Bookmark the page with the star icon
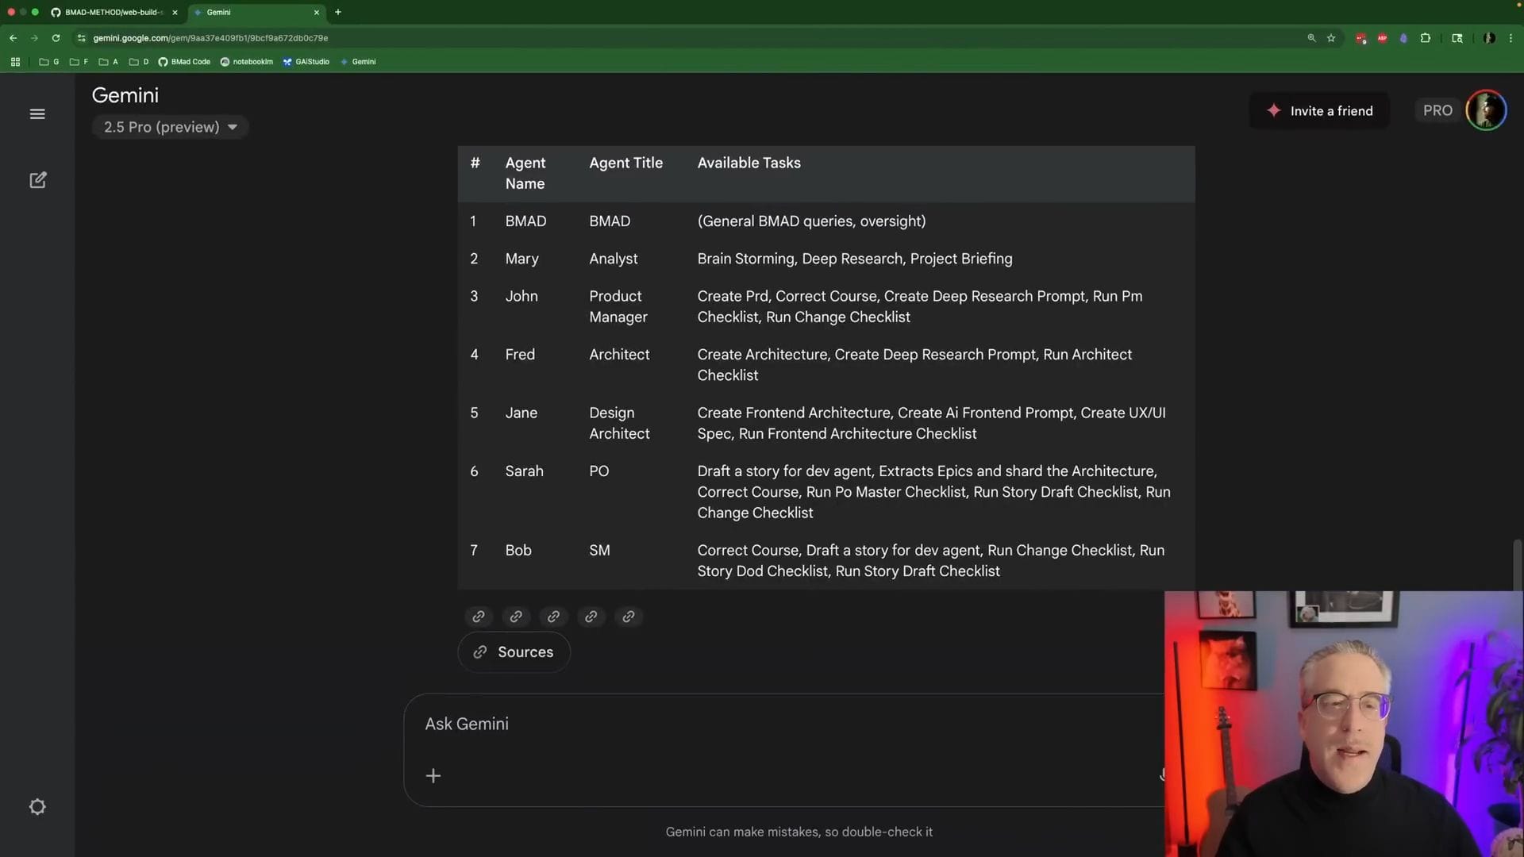Image resolution: width=1524 pixels, height=857 pixels. click(x=1331, y=38)
